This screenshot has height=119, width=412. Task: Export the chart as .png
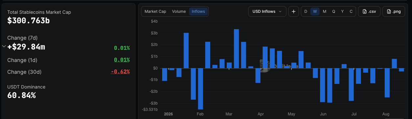tap(394, 11)
